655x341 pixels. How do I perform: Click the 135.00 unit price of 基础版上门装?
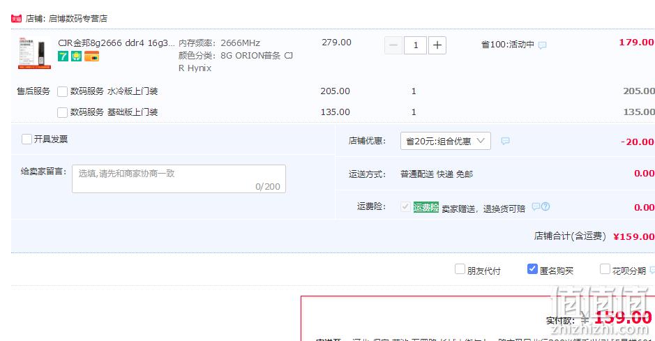335,112
